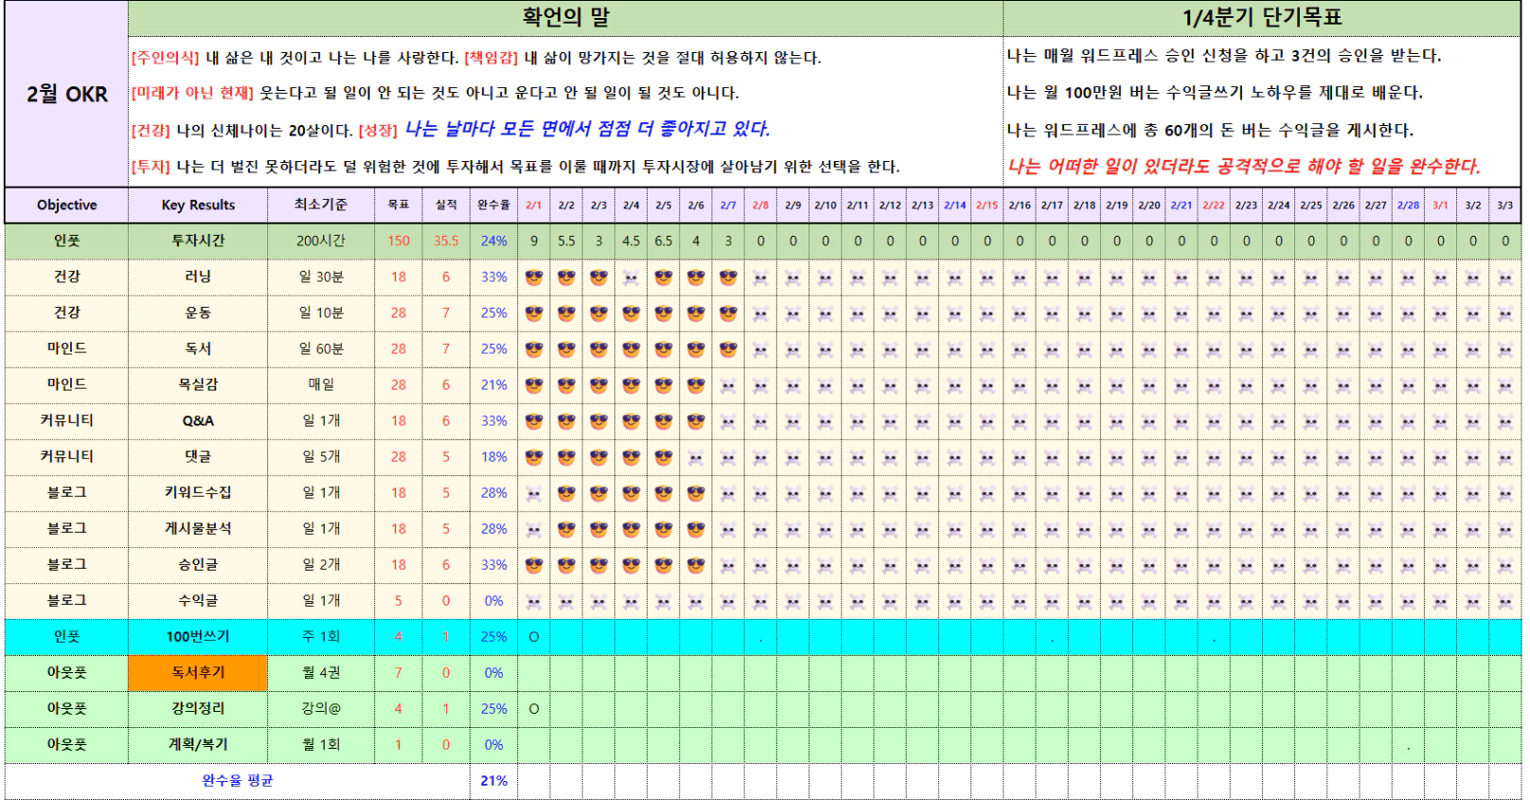Click the 3/1 date column header

point(1441,204)
